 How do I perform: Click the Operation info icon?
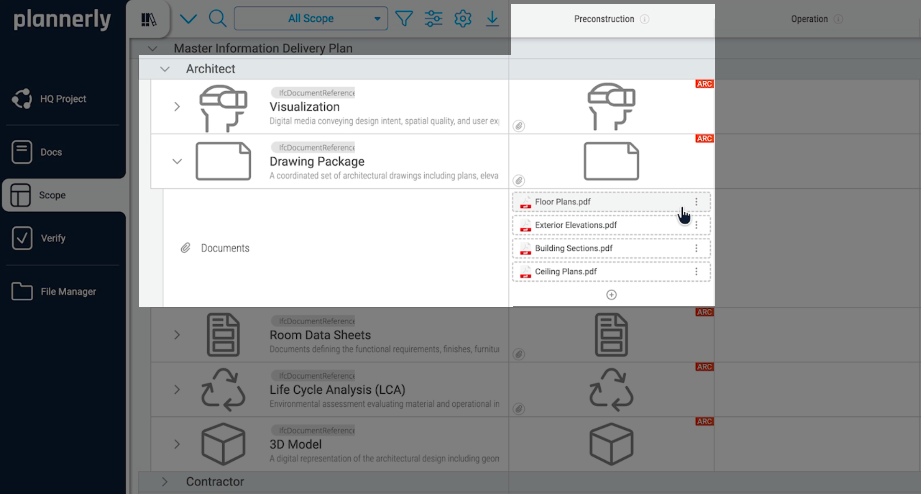[x=838, y=19]
